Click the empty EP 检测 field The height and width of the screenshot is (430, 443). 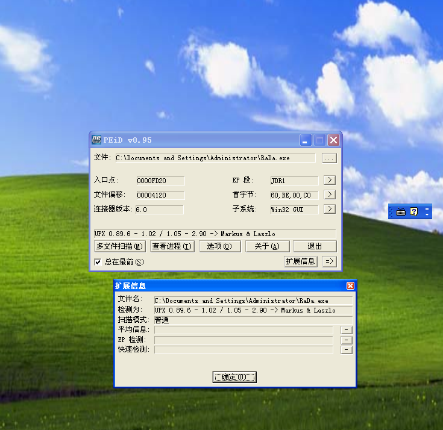(243, 340)
